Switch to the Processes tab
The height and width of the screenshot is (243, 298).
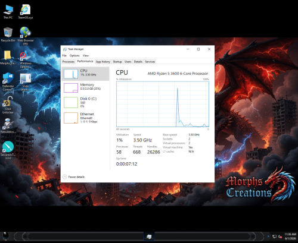(69, 62)
